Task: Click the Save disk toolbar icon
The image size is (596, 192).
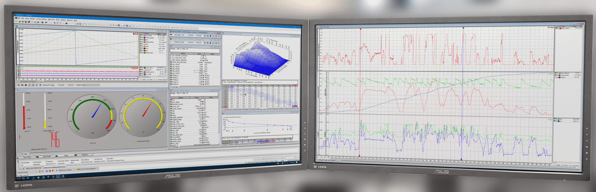Action: [26, 22]
